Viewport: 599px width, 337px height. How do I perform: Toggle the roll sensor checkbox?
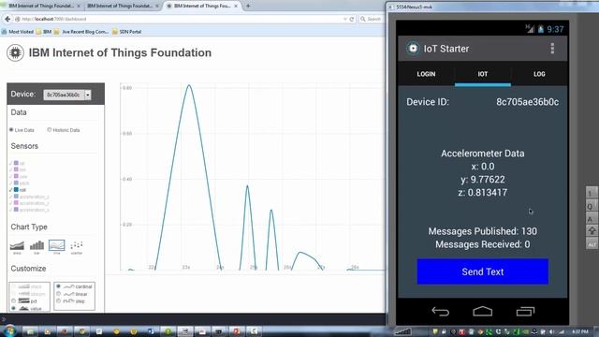coord(10,190)
